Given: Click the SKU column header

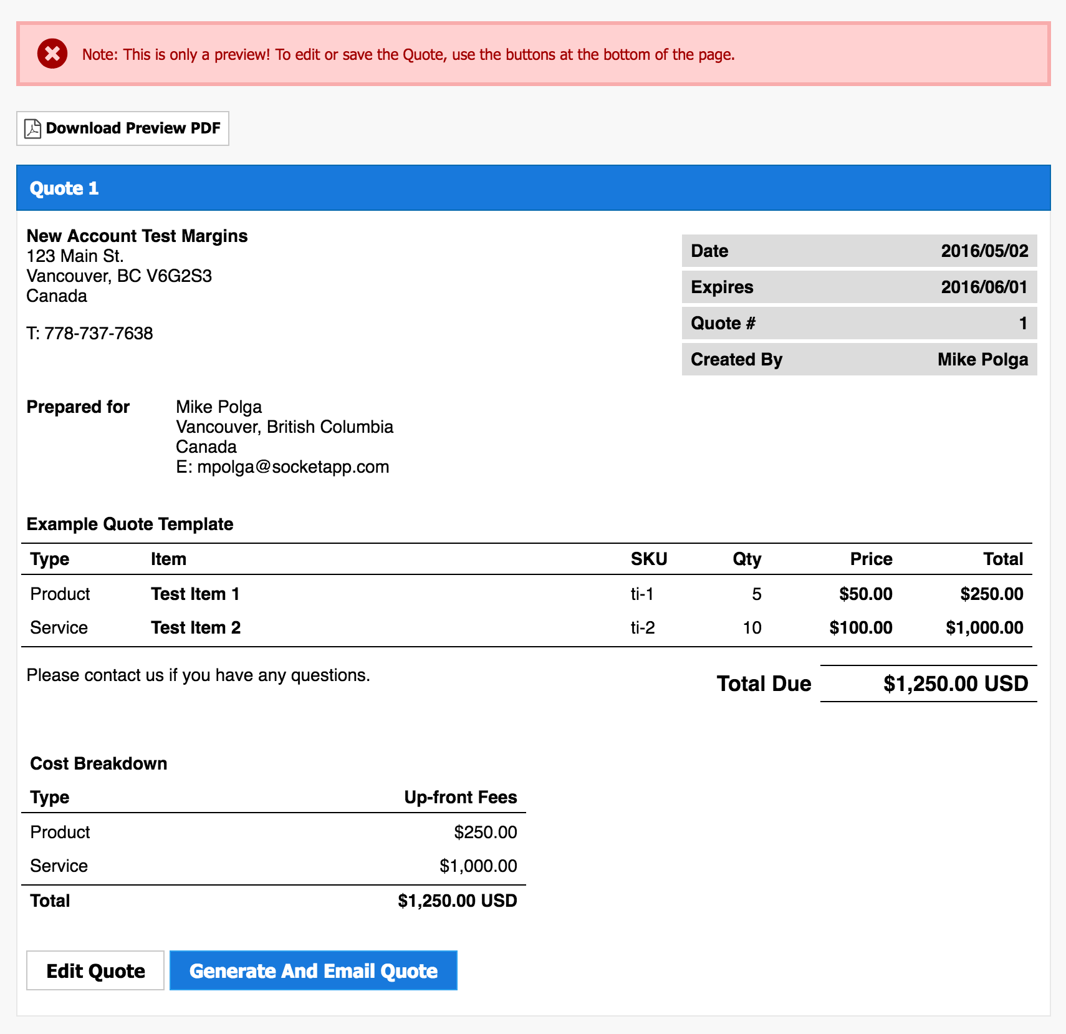Looking at the screenshot, I should 648,559.
